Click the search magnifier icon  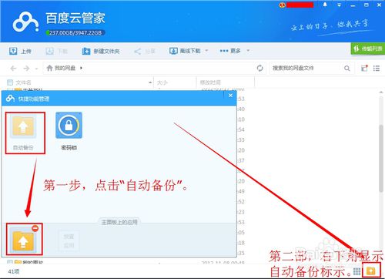click(x=346, y=68)
